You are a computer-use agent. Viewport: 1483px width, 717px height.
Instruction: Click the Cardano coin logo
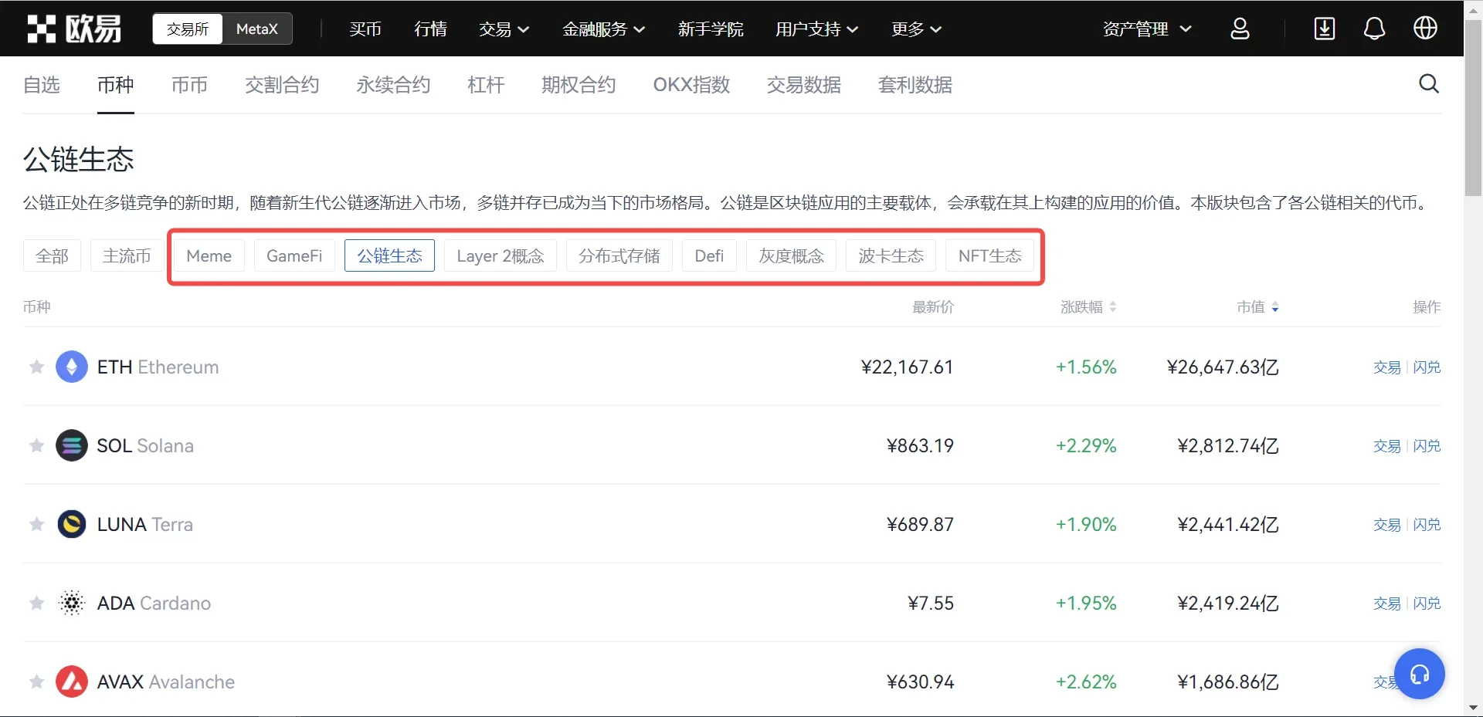click(x=72, y=603)
